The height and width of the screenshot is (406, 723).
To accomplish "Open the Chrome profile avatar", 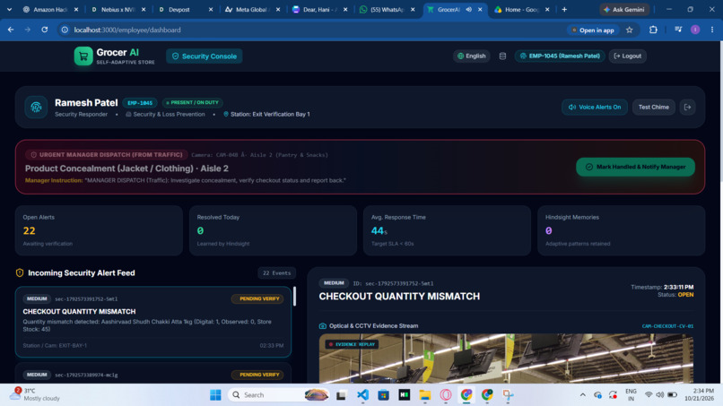I will tap(695, 30).
